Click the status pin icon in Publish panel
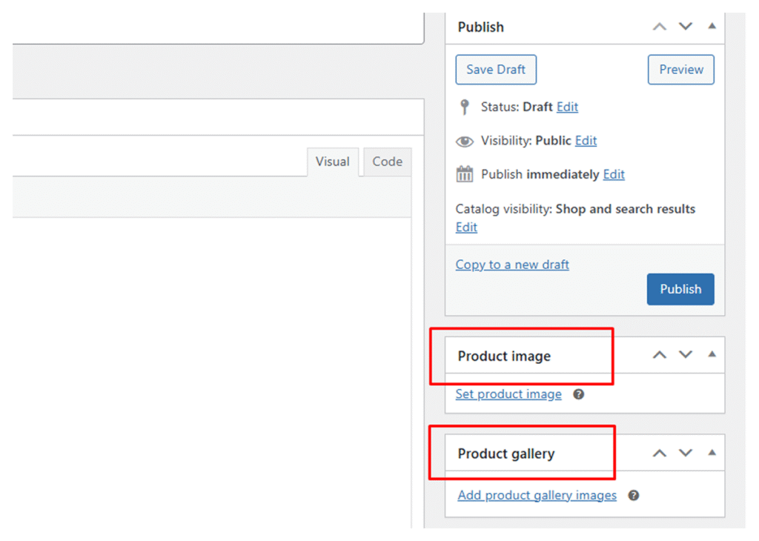The image size is (759, 541). click(465, 107)
